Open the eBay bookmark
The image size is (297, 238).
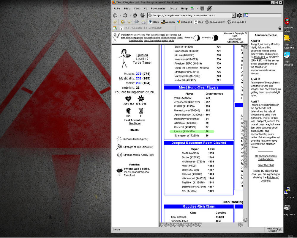tap(154, 22)
